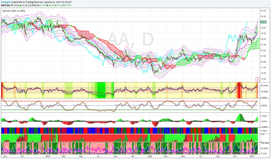Click the 40.0000 indicator scale label
This screenshot has height=159, width=271.
(264, 92)
